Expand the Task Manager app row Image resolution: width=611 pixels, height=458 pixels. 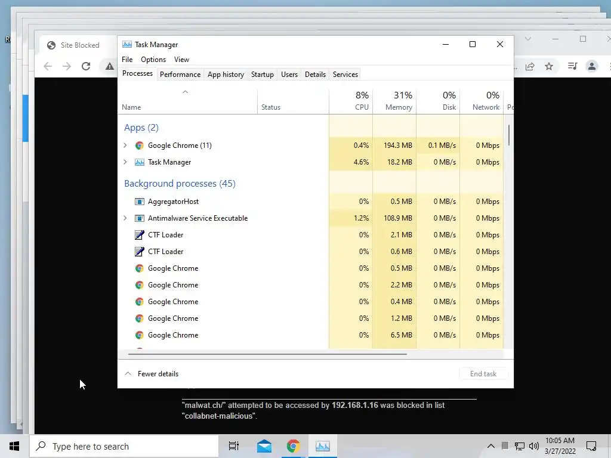tap(125, 162)
